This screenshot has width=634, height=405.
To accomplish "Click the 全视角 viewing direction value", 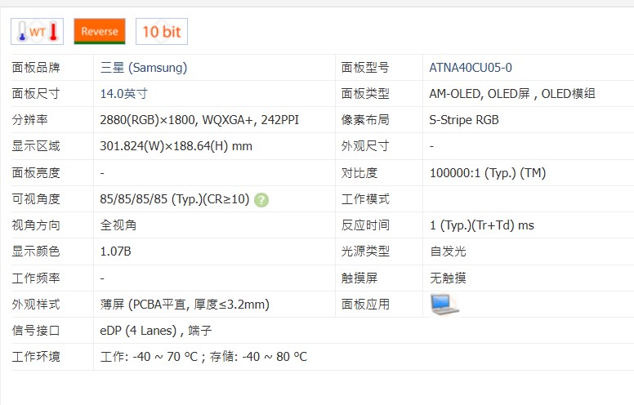I will (x=118, y=225).
